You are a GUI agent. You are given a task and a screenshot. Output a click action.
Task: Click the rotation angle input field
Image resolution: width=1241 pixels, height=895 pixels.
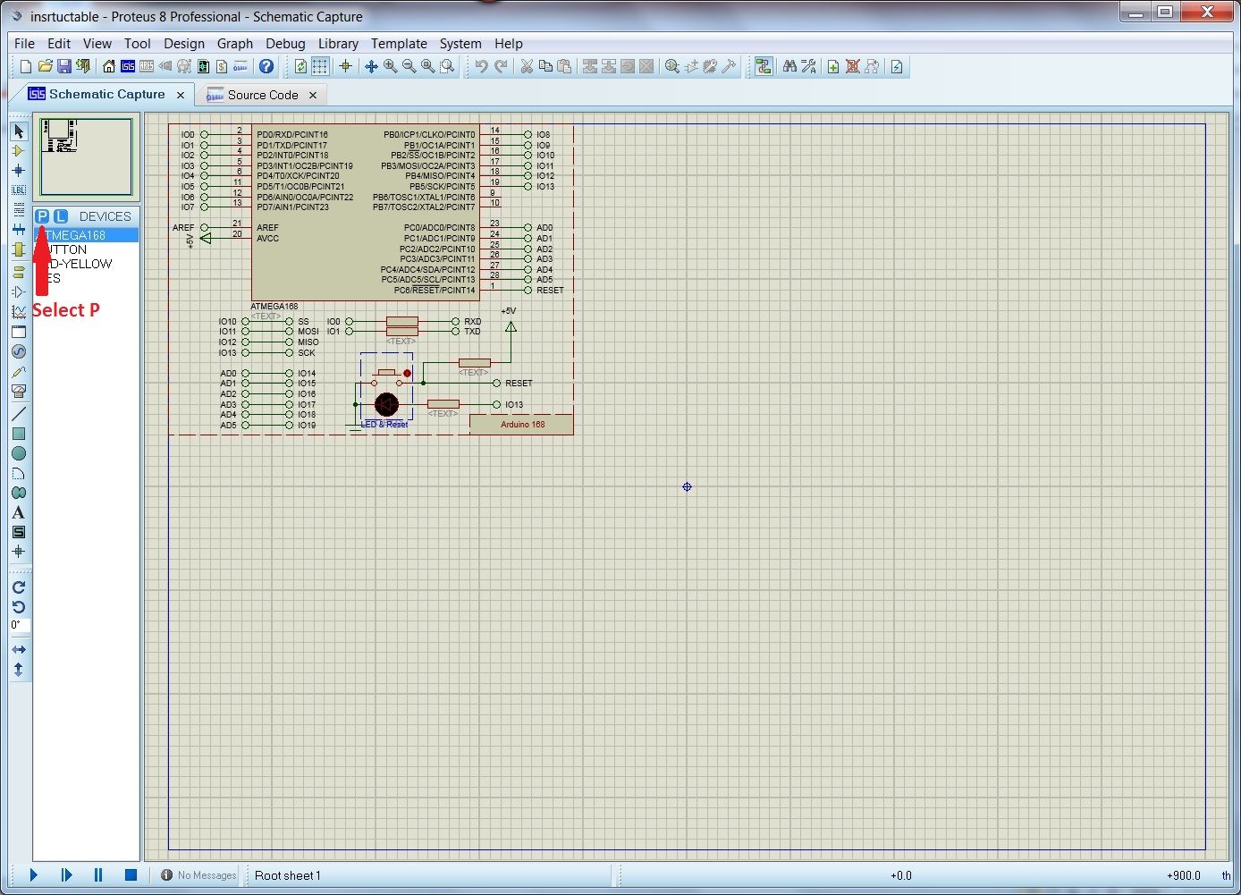20,625
